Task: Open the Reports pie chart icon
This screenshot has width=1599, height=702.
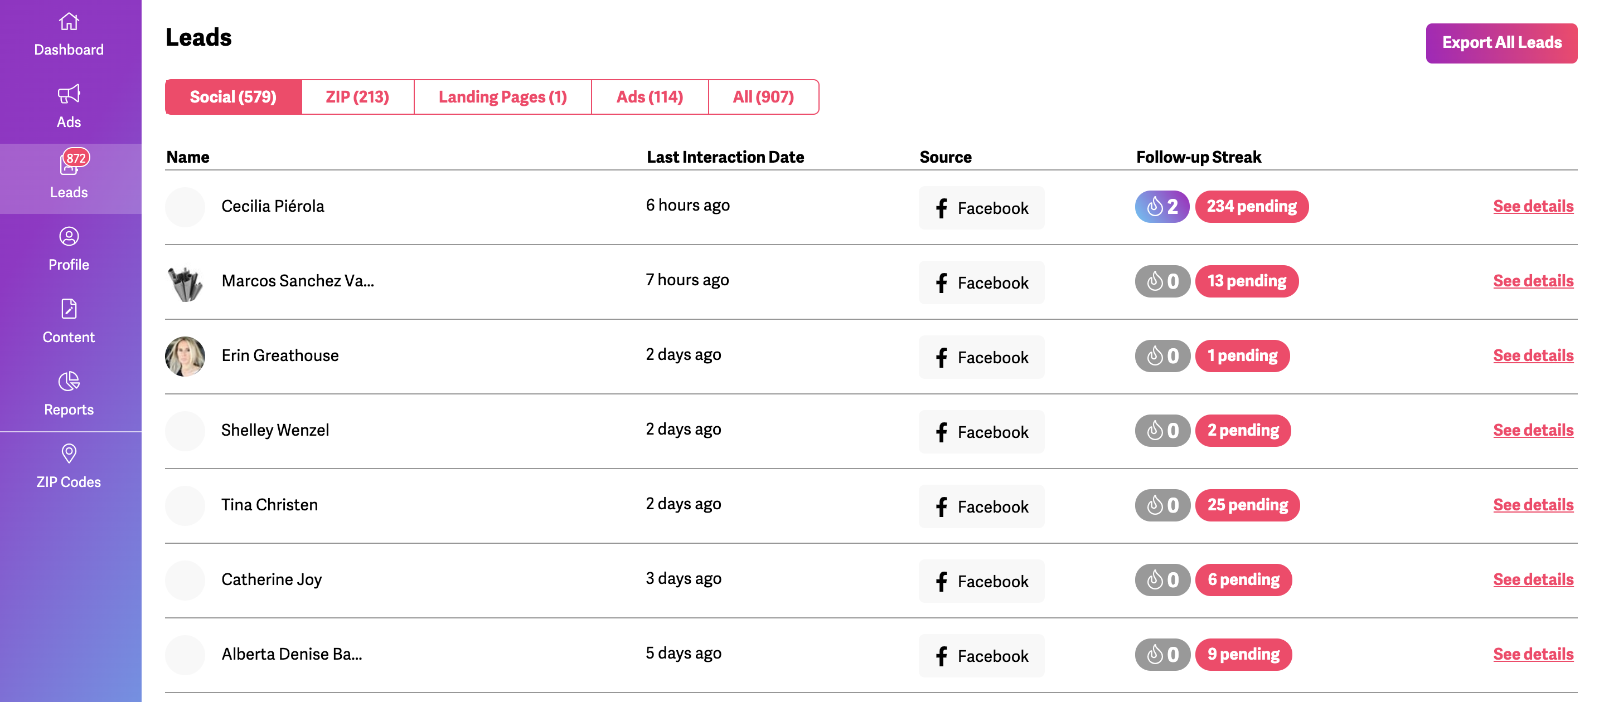Action: click(69, 382)
